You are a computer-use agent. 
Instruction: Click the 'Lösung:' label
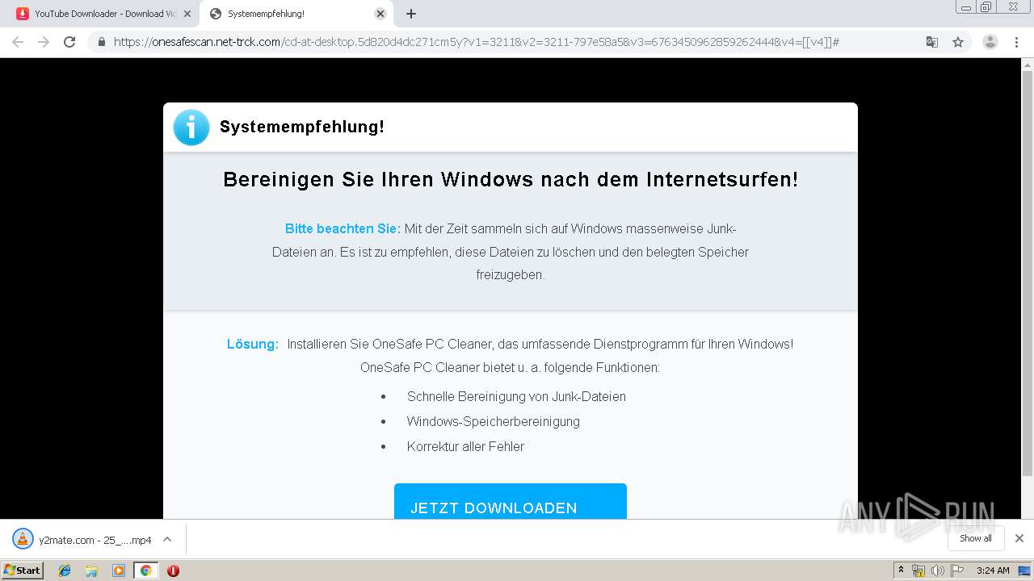(x=253, y=344)
